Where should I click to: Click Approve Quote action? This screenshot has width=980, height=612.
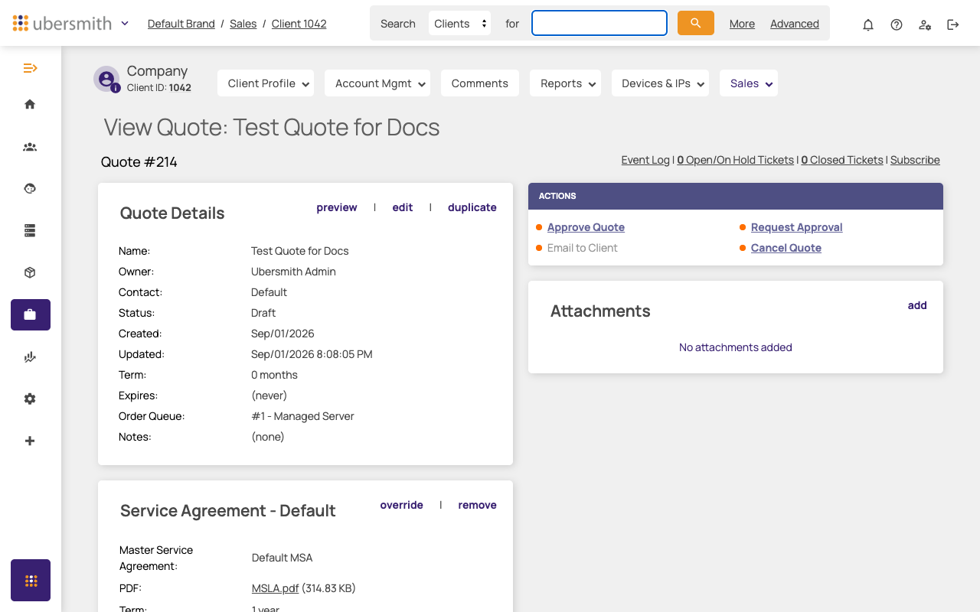tap(586, 227)
